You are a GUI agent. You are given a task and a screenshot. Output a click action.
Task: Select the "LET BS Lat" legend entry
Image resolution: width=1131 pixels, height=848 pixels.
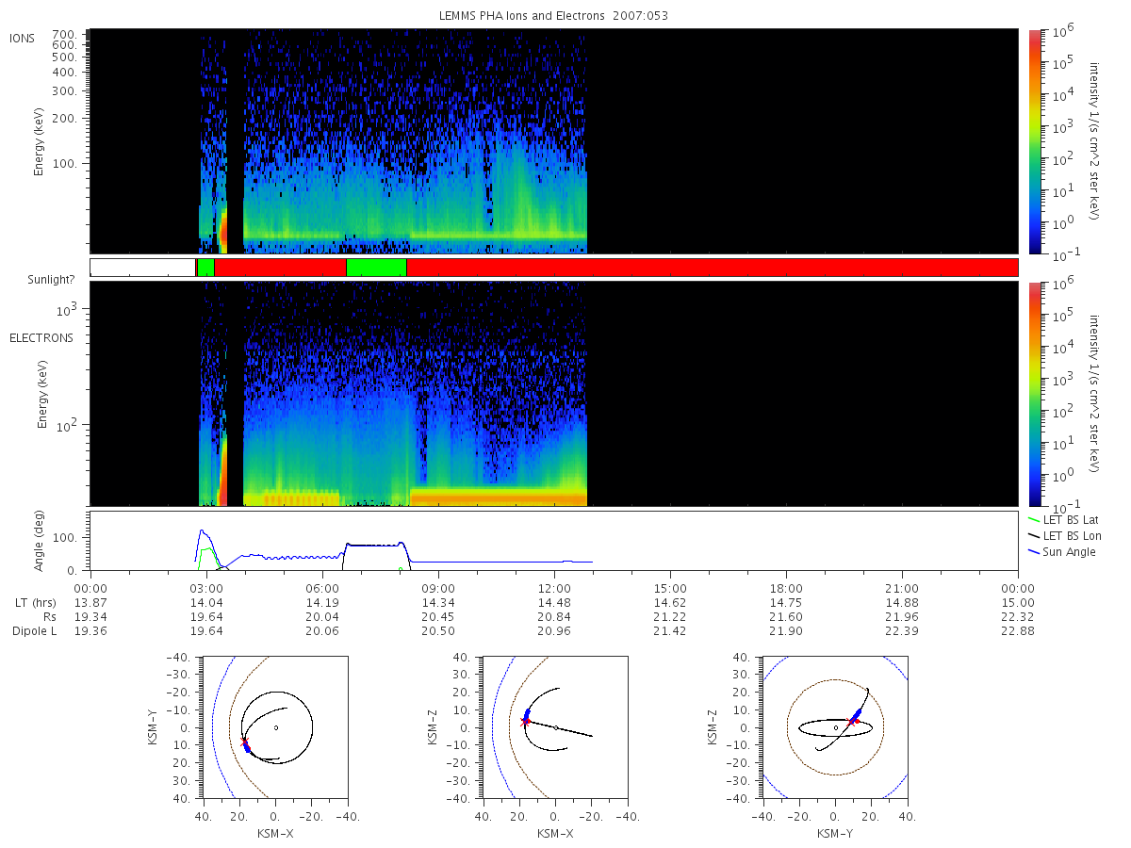click(1063, 519)
